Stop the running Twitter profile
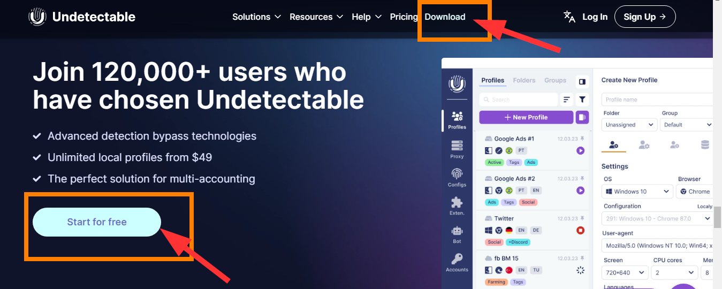The height and width of the screenshot is (289, 722). (x=580, y=230)
